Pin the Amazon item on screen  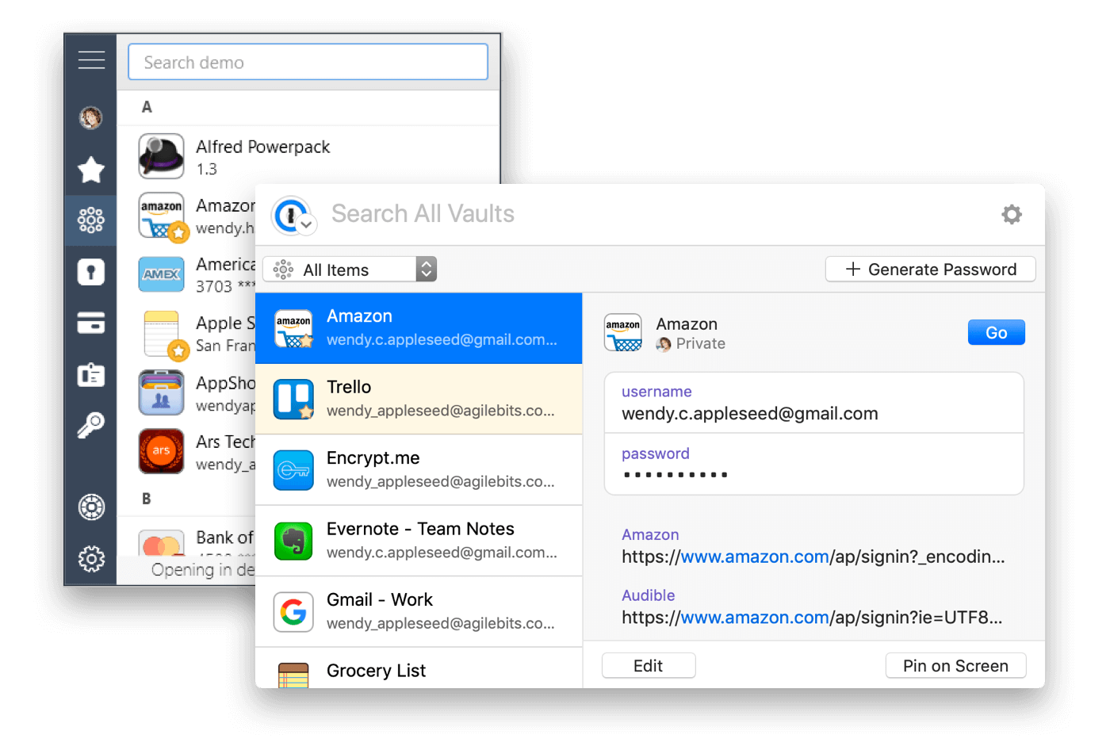tap(955, 665)
